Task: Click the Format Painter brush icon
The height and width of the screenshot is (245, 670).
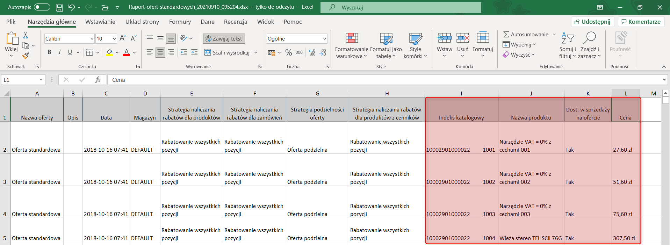Action: coord(26,56)
